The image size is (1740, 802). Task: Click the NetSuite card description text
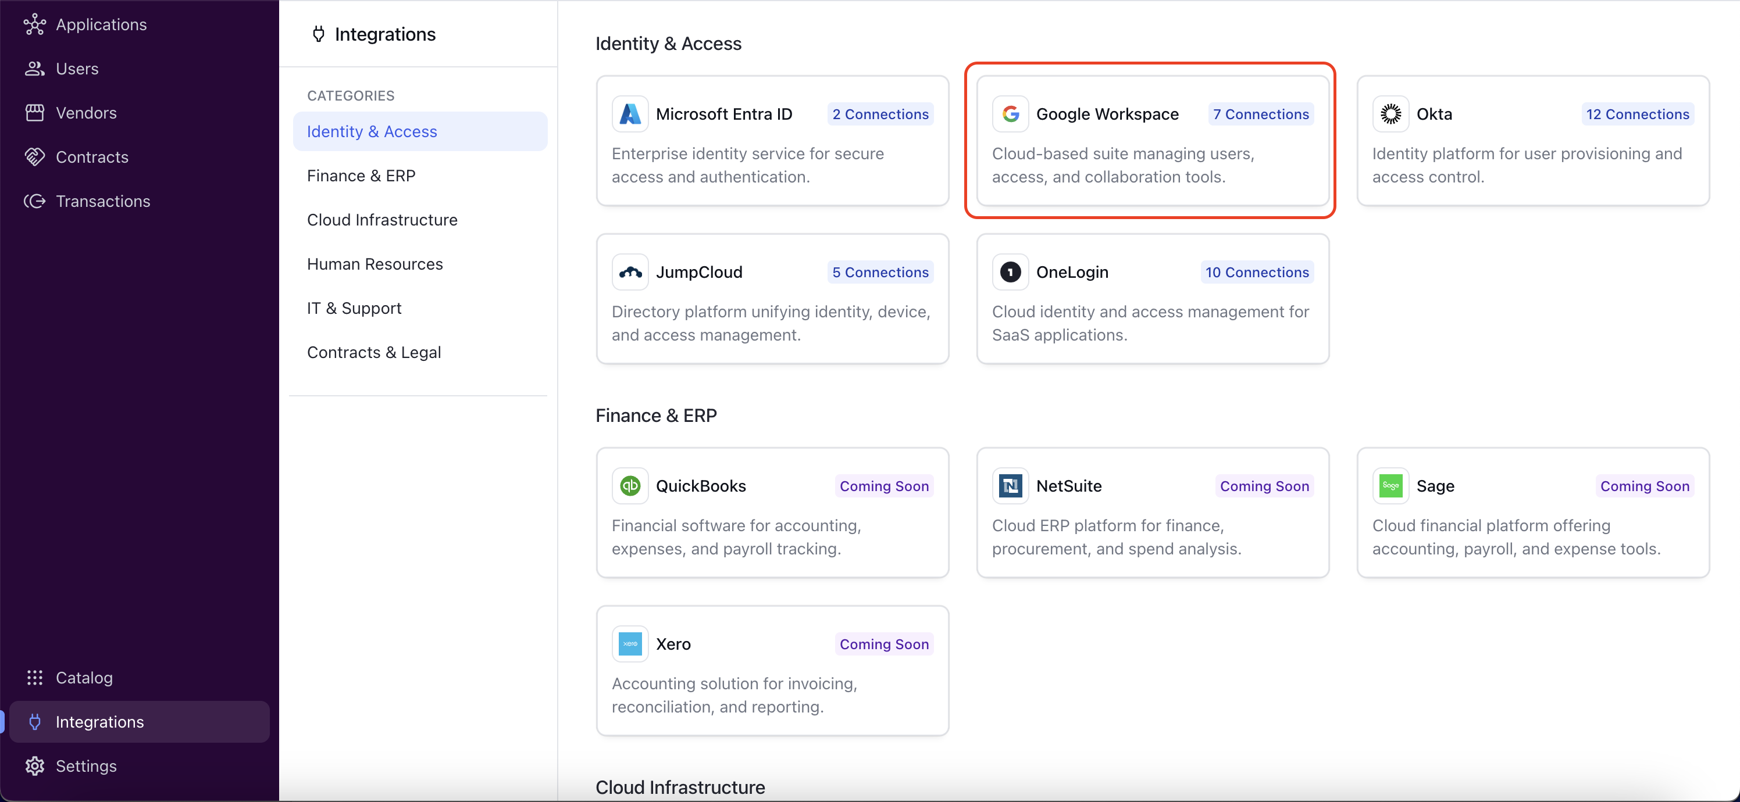[1117, 538]
